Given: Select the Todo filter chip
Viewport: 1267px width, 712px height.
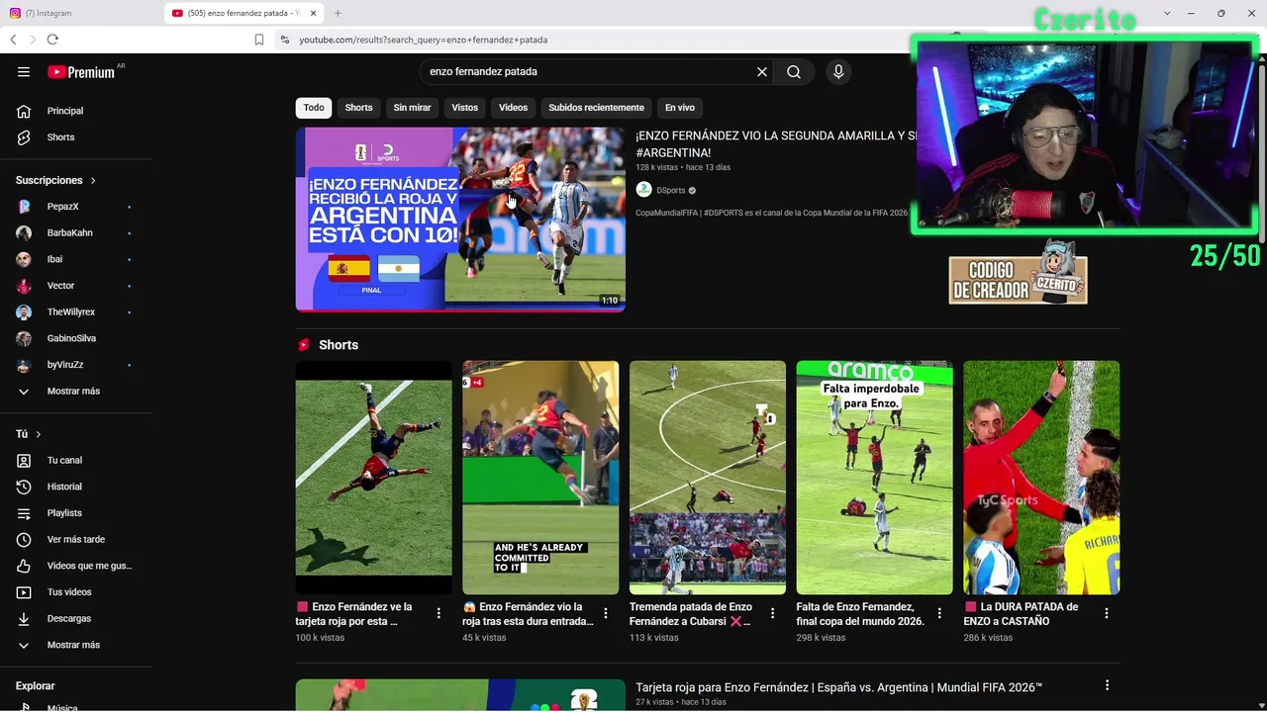Looking at the screenshot, I should 314,108.
